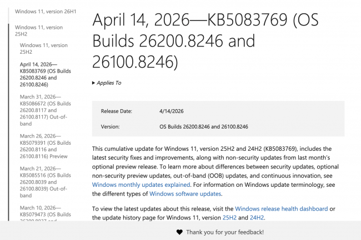Follow the Windows monthly updates explained link

(x=141, y=184)
